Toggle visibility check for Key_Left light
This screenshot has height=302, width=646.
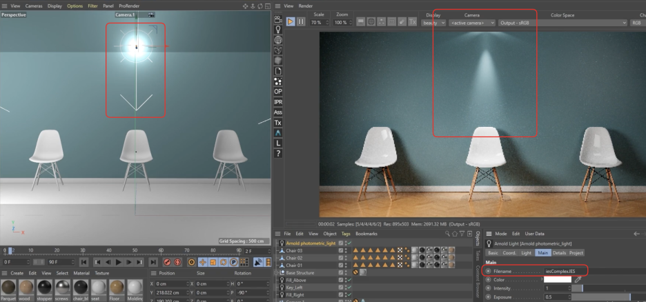[x=349, y=288]
